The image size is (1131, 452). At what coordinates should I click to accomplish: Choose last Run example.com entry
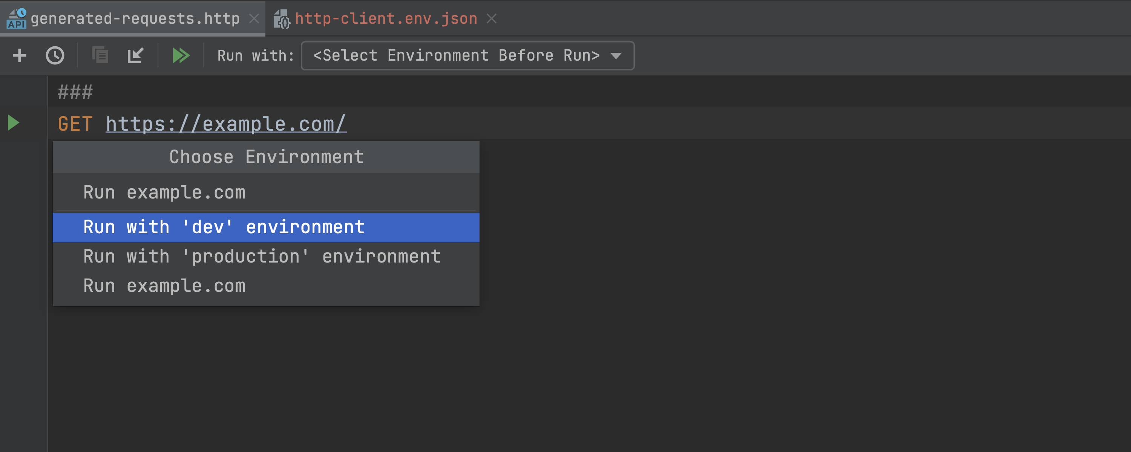click(164, 286)
